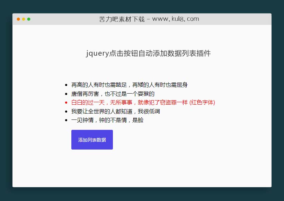Click the 添加列表数据 blue button
The image size is (284, 201).
pos(92,140)
